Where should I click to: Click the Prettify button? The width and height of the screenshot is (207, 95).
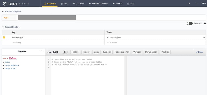coord(75,52)
